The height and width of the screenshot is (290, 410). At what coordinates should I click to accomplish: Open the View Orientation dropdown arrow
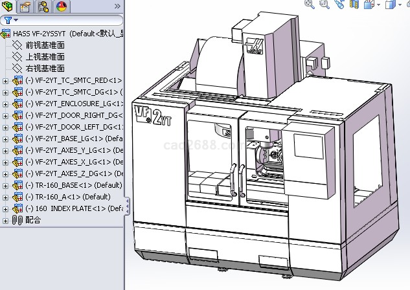click(378, 5)
